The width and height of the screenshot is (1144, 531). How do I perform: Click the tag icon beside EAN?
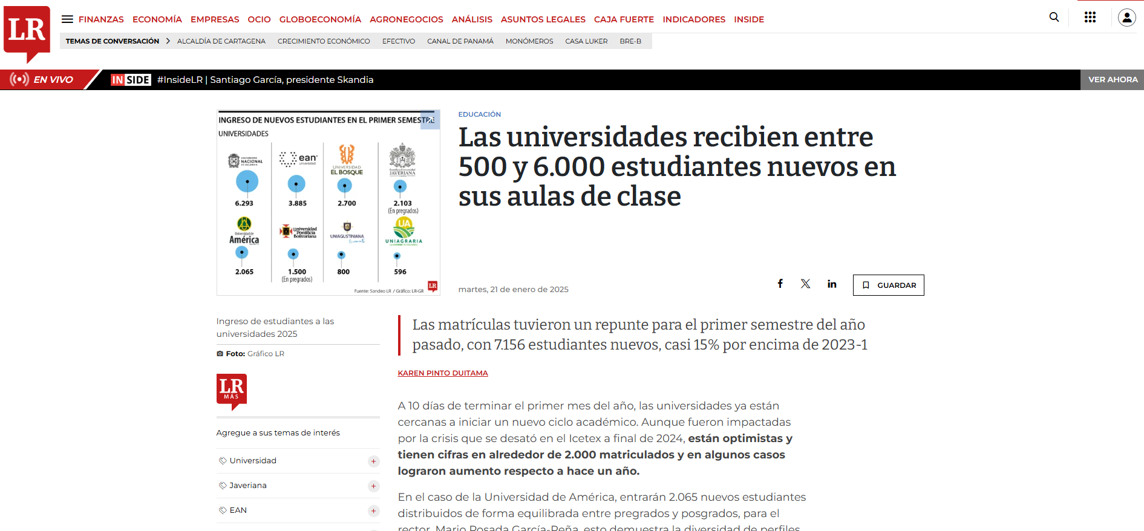[x=223, y=510]
